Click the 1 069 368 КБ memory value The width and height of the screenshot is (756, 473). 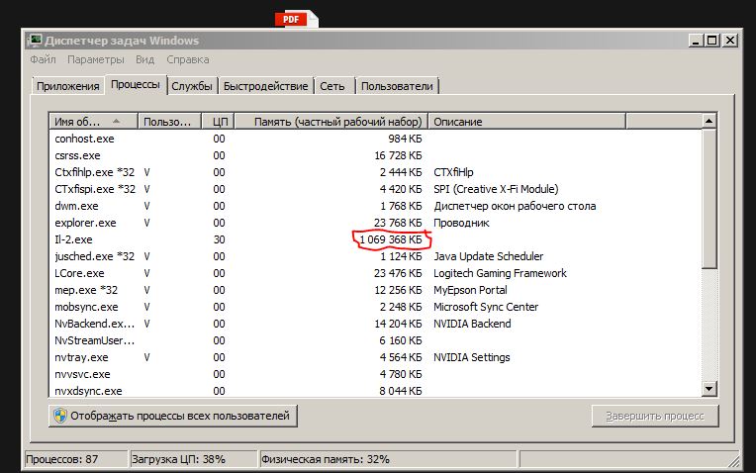(x=391, y=239)
